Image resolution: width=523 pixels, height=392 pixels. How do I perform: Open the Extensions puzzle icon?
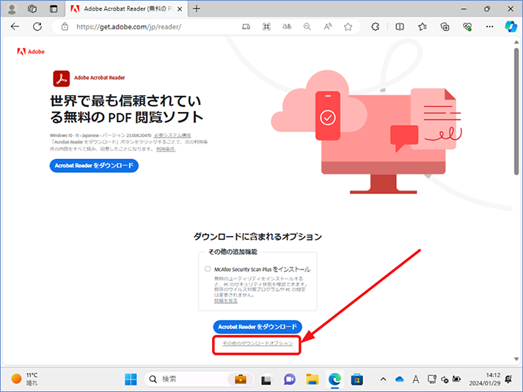coord(376,26)
